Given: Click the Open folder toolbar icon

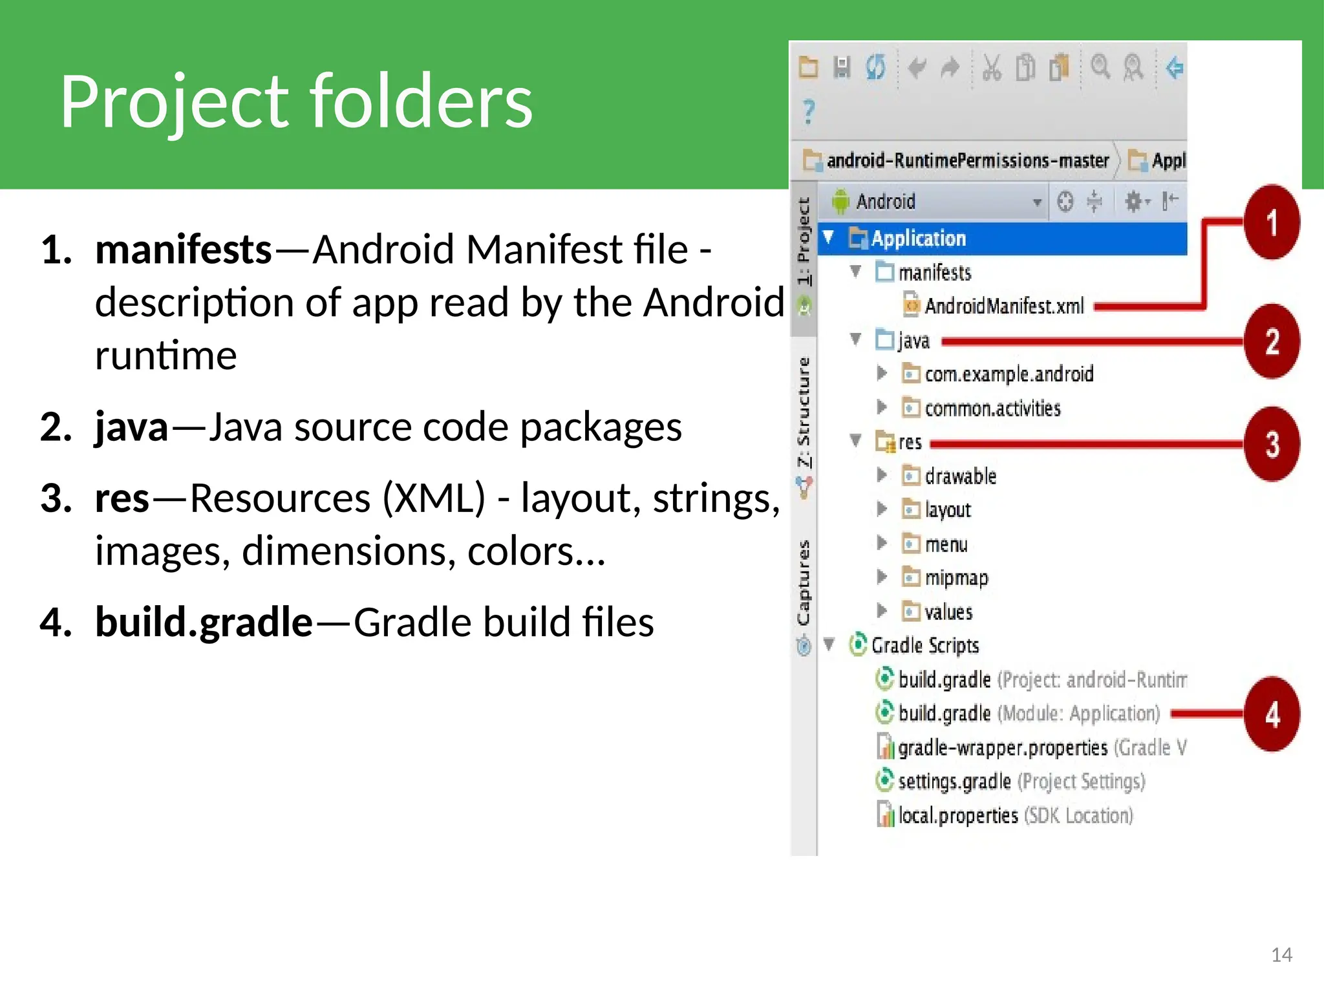Looking at the screenshot, I should click(x=808, y=67).
